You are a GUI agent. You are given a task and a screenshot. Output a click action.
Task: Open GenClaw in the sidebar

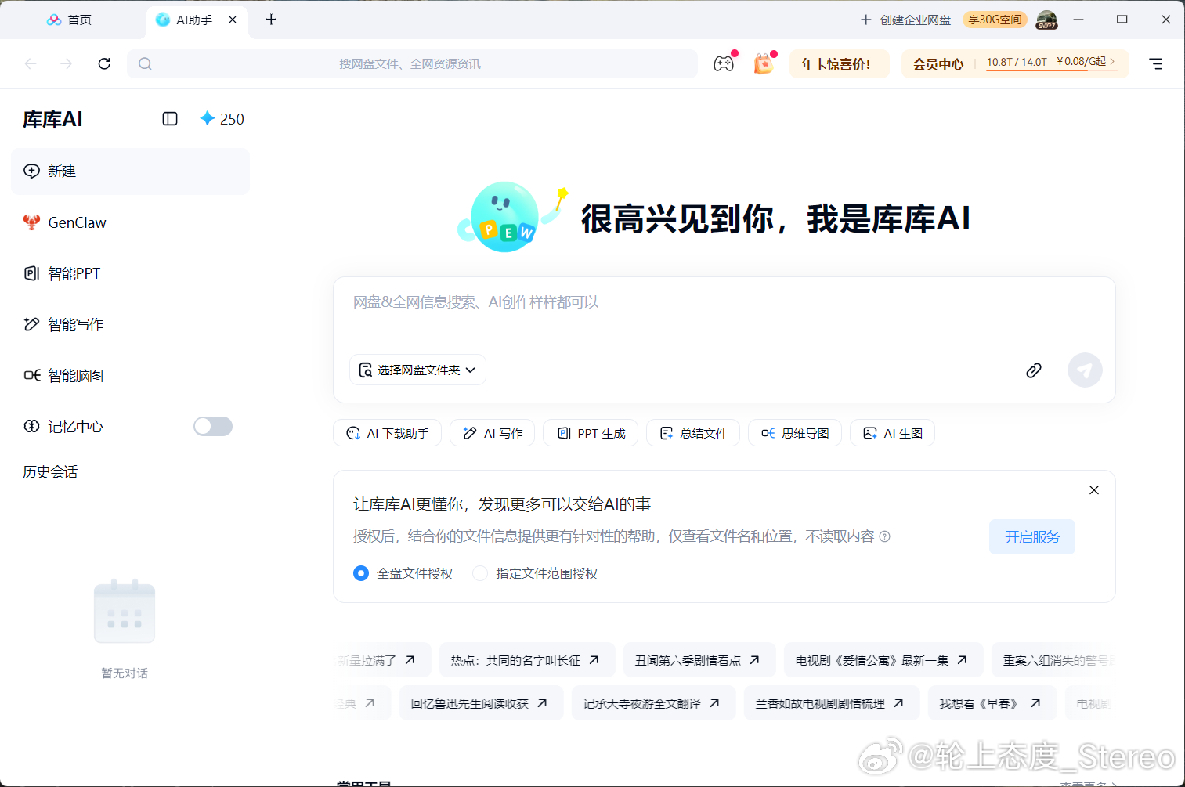[x=130, y=222]
